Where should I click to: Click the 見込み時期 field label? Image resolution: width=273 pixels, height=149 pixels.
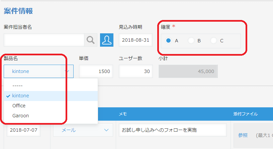[130, 27]
